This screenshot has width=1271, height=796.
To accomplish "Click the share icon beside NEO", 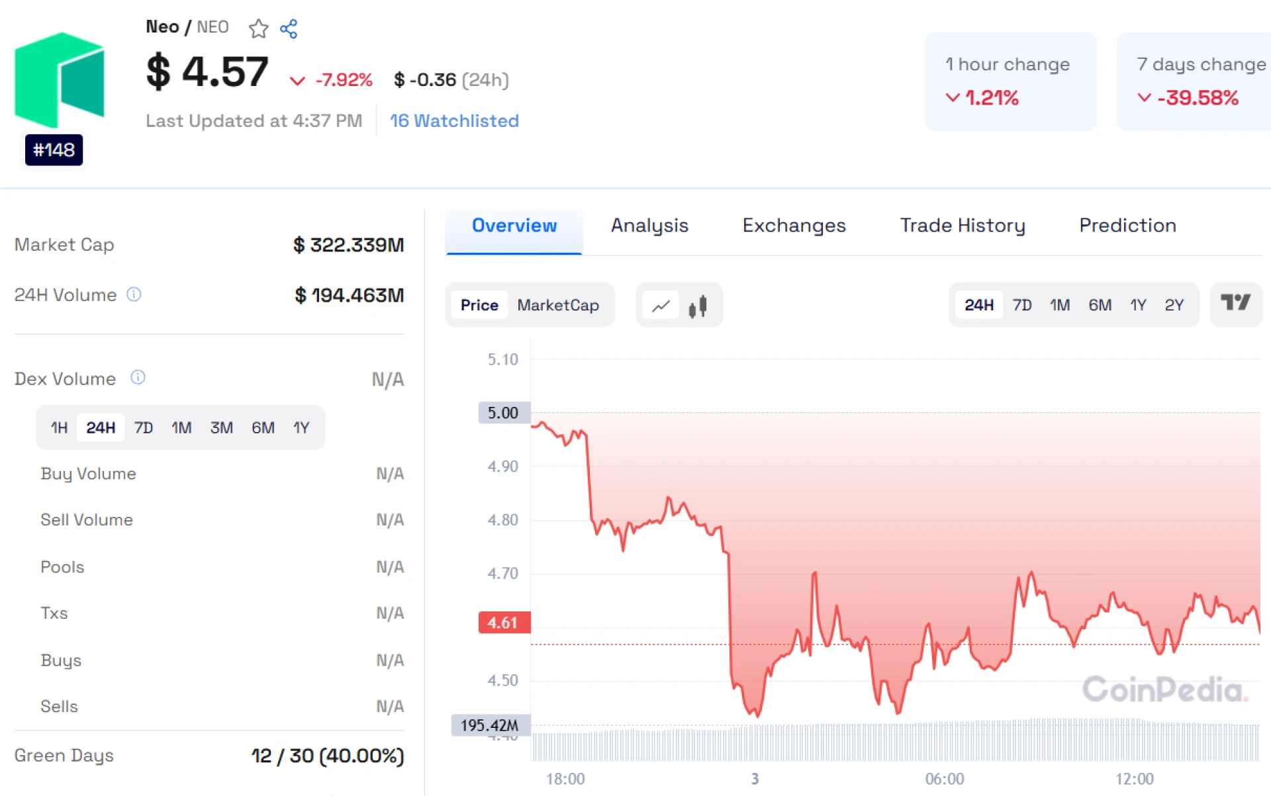I will [x=289, y=28].
